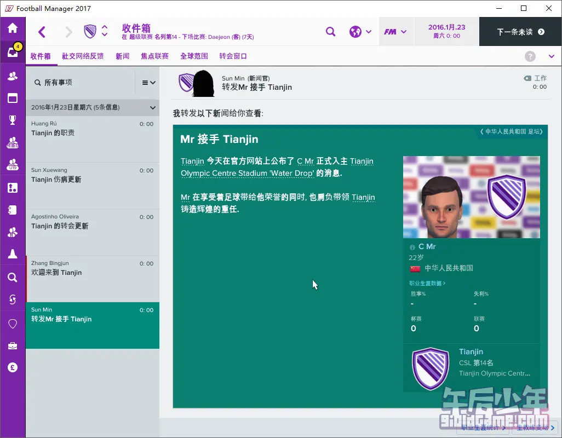Click the 下一条未读 continue button
The image size is (562, 438).
[x=520, y=32]
